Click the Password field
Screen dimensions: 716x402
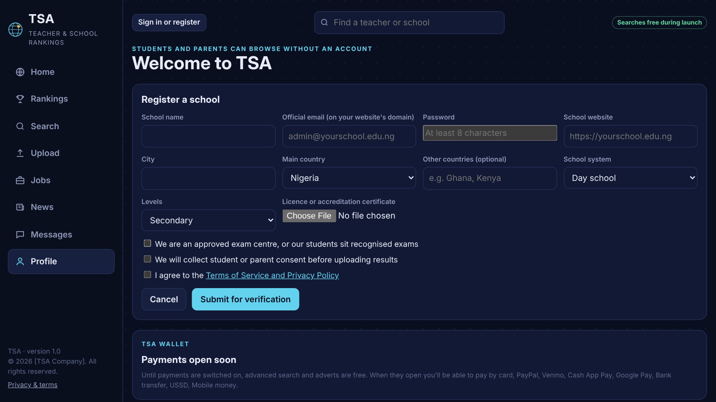(x=490, y=133)
